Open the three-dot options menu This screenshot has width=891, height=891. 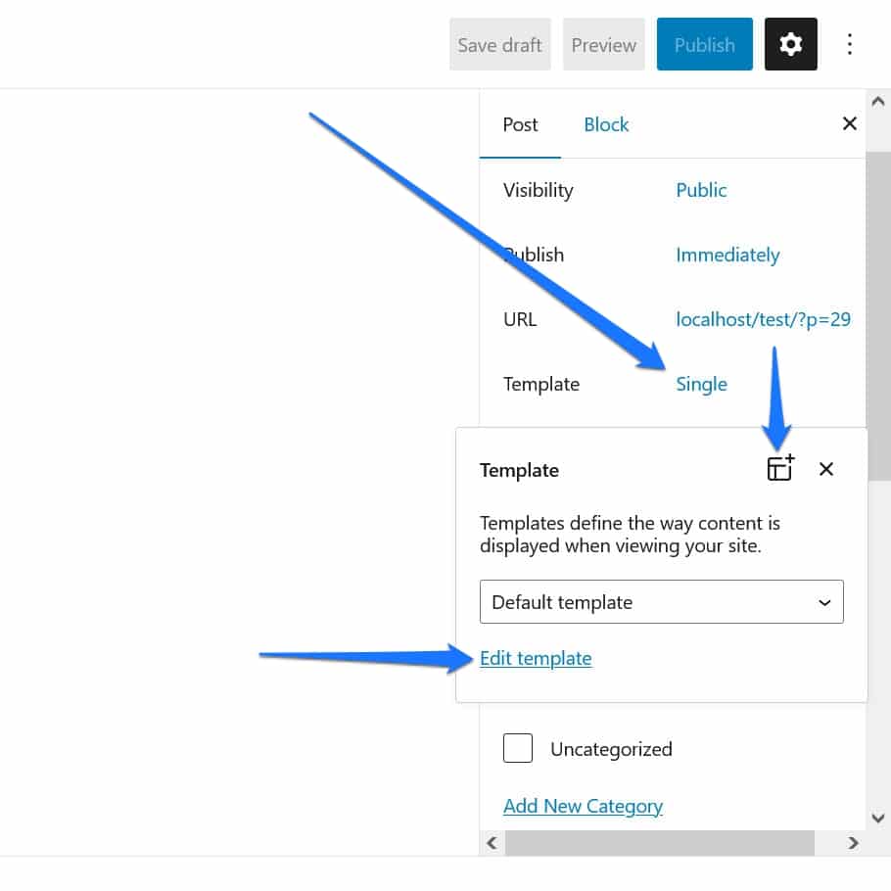850,44
